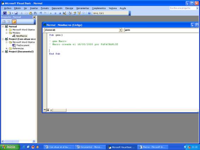This screenshot has height=150, width=200.
Task: Select the Referencias folder label
Action: [x=18, y=49]
